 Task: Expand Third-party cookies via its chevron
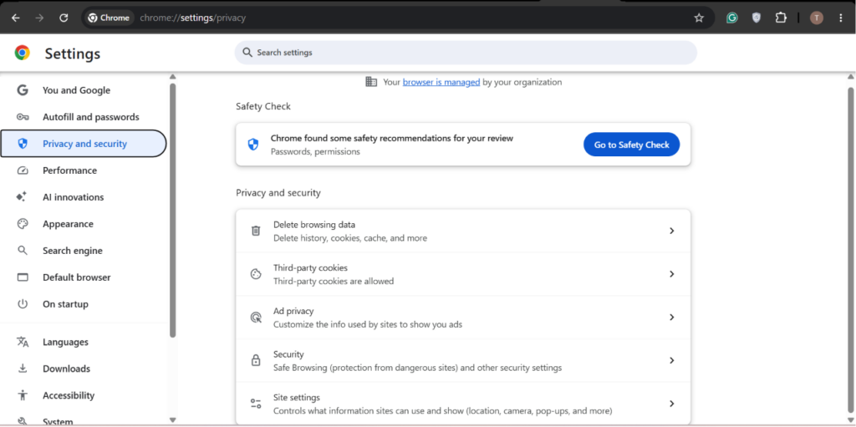(672, 274)
